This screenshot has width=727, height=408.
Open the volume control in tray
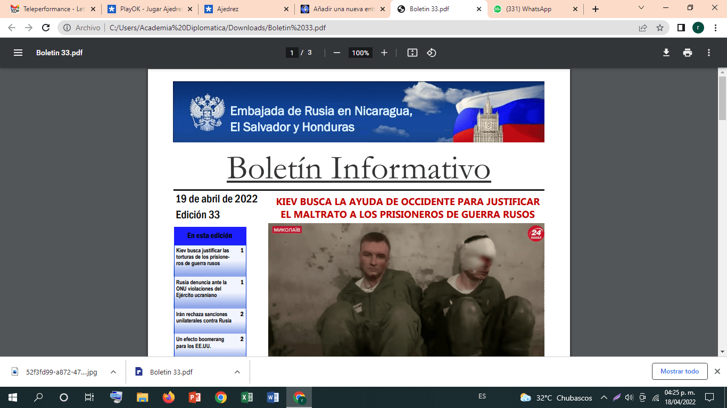point(629,397)
